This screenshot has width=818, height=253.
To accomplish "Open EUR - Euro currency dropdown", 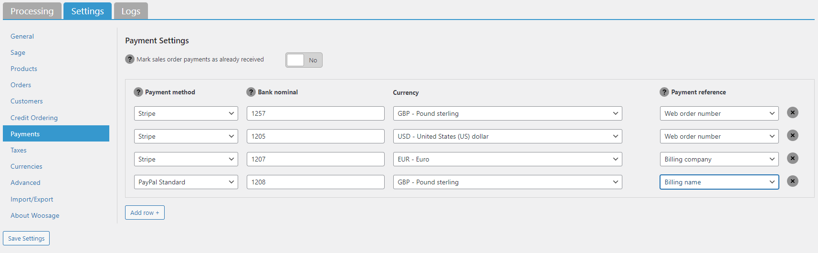I will 508,159.
